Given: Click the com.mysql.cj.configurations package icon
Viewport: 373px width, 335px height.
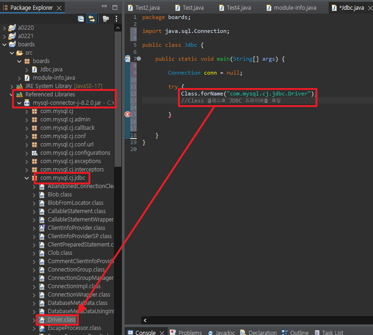Looking at the screenshot, I should (x=34, y=153).
